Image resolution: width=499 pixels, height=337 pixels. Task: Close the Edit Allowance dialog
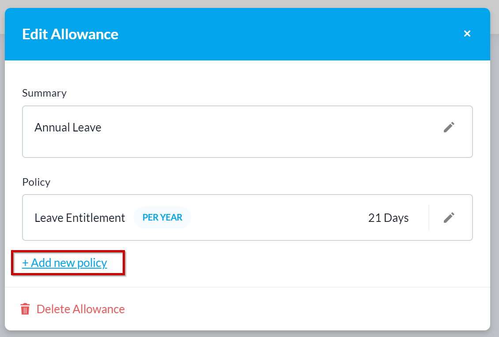pyautogui.click(x=467, y=34)
